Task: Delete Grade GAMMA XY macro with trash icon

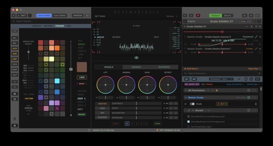Action: click(x=256, y=26)
